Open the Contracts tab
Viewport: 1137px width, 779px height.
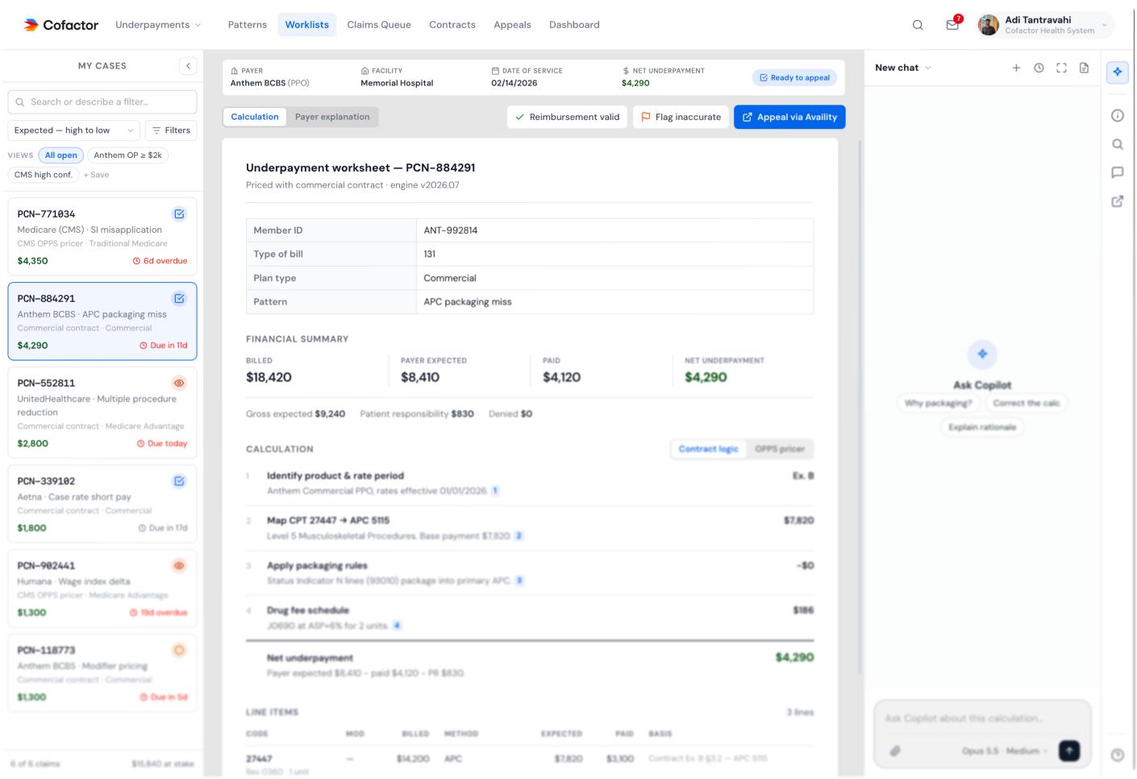[x=452, y=25]
